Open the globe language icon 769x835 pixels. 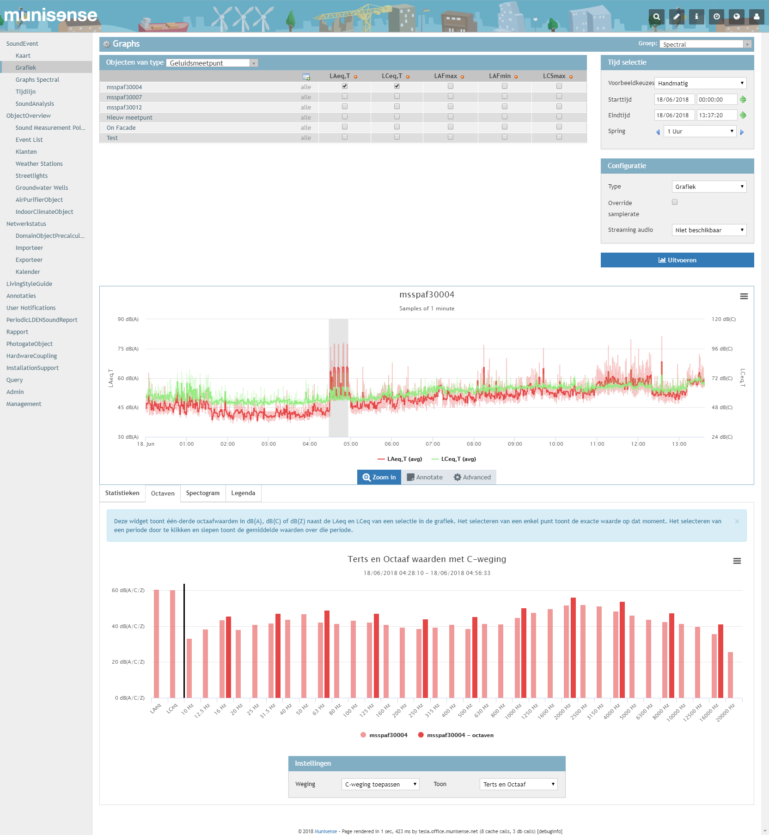click(x=737, y=17)
